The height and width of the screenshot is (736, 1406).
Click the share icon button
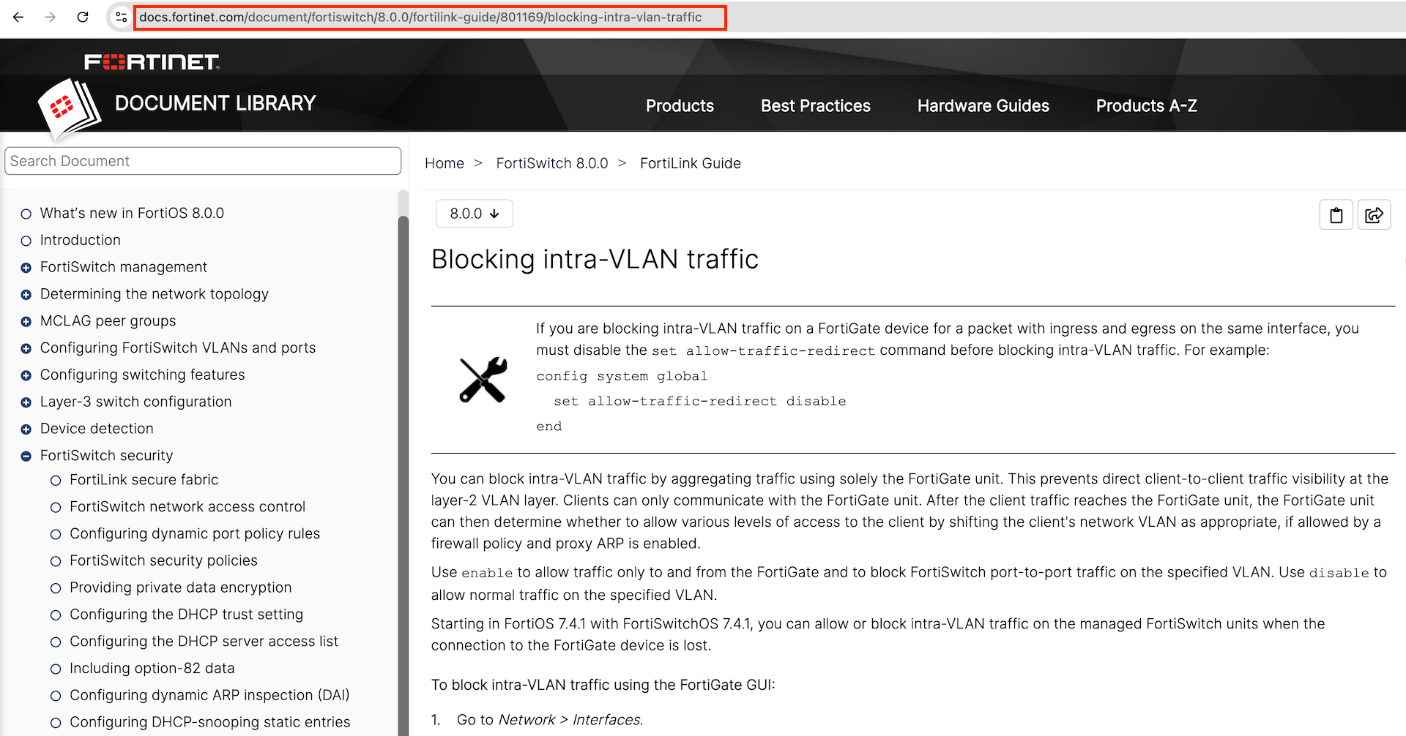[1374, 215]
